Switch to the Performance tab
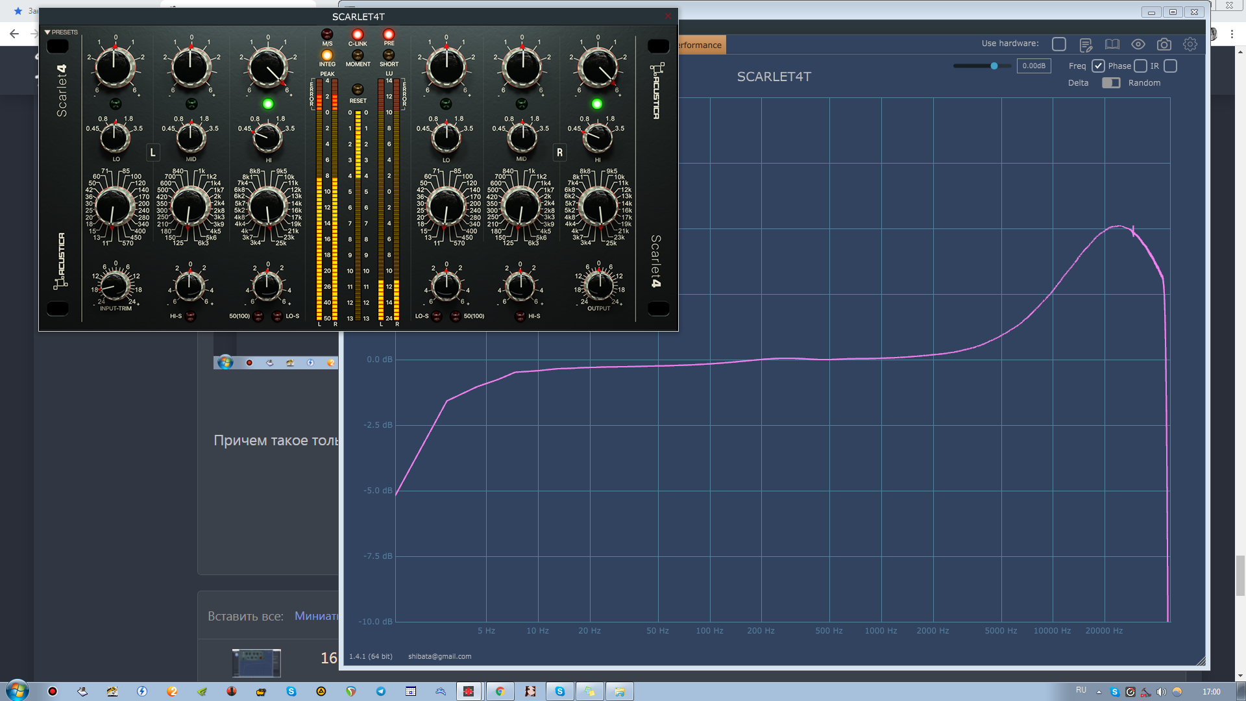This screenshot has width=1246, height=701. 700,45
